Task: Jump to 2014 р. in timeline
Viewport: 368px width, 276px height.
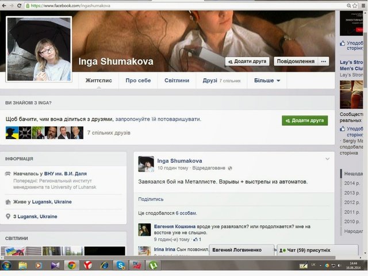Action: coord(352,183)
